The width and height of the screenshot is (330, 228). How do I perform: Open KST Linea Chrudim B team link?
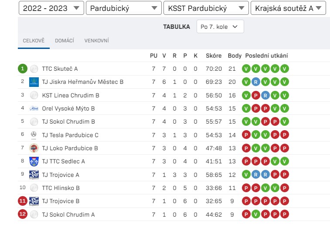tap(71, 95)
